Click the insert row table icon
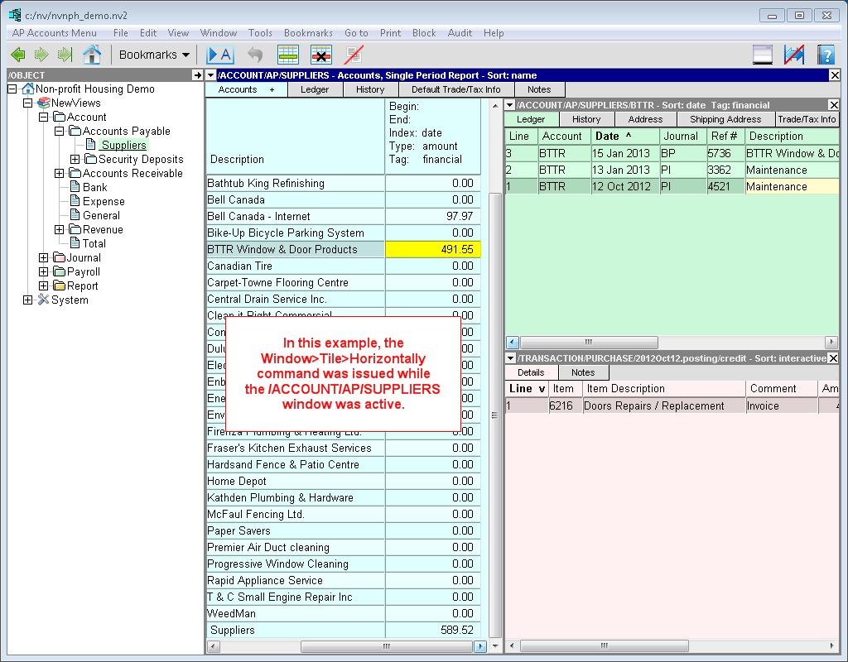Screen dimensions: 848x662 click(288, 55)
